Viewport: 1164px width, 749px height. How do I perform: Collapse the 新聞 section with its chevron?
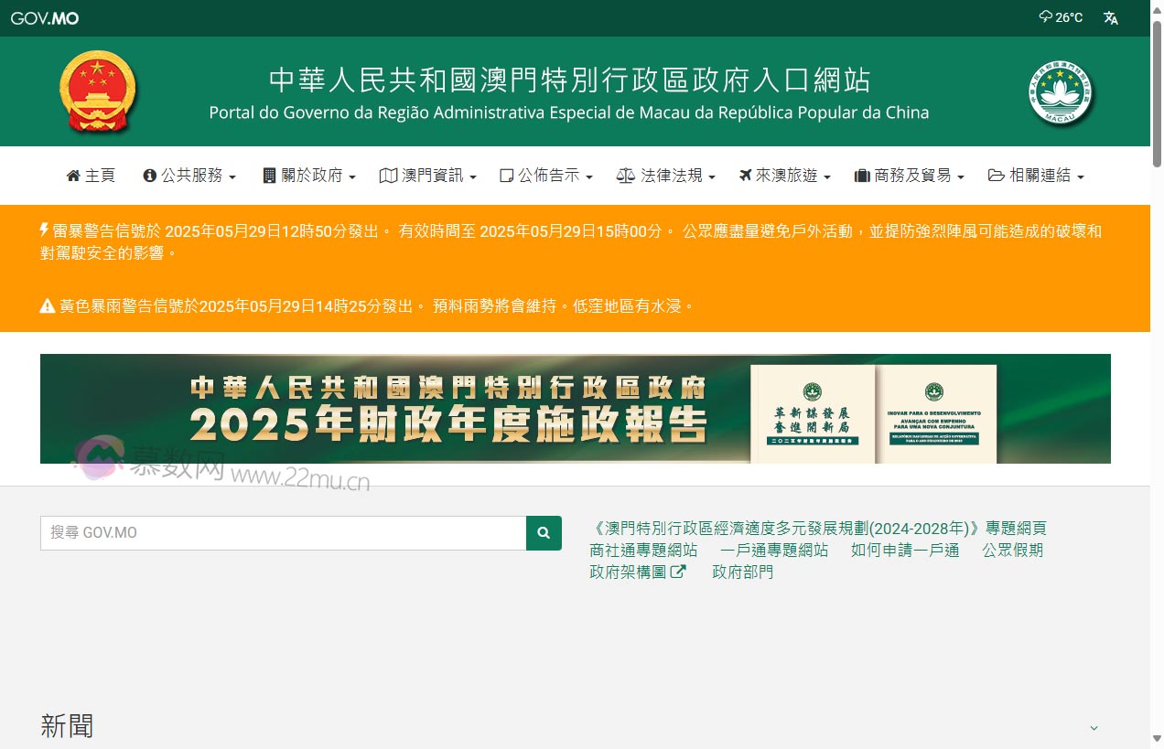pos(1094,728)
